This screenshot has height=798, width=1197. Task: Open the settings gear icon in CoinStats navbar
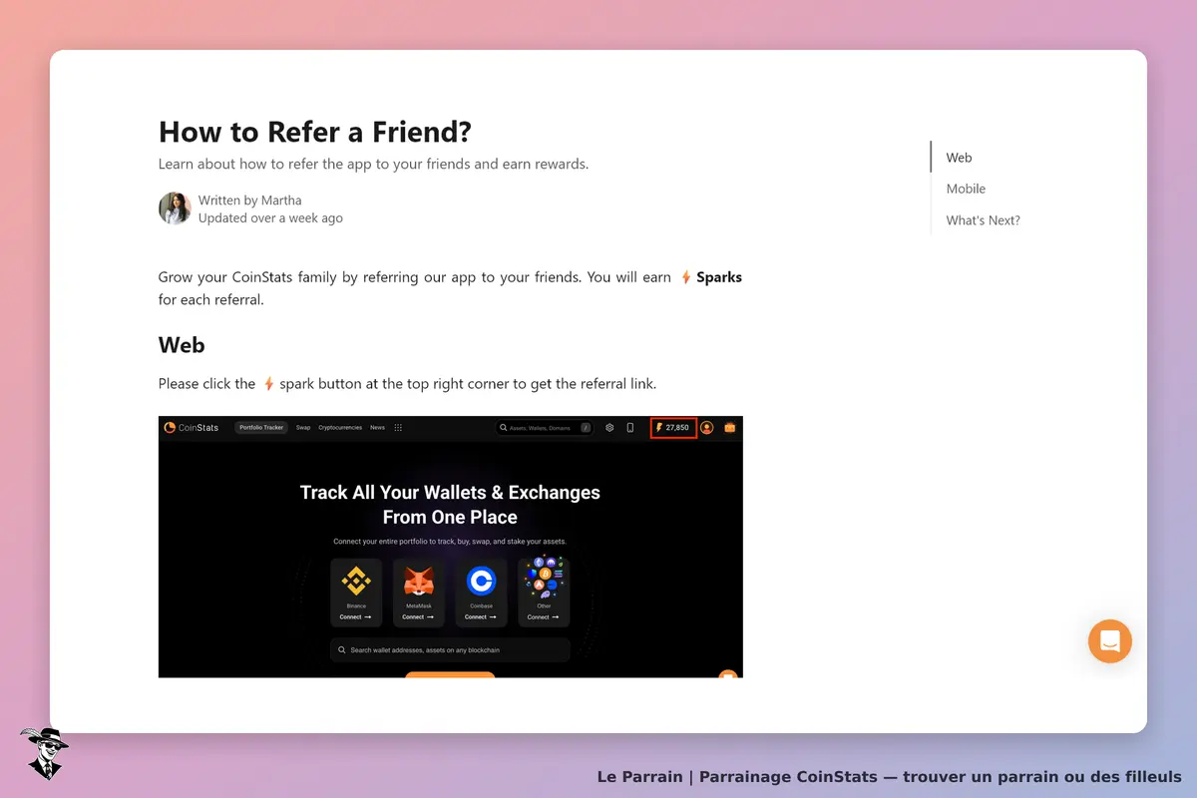pyautogui.click(x=609, y=428)
